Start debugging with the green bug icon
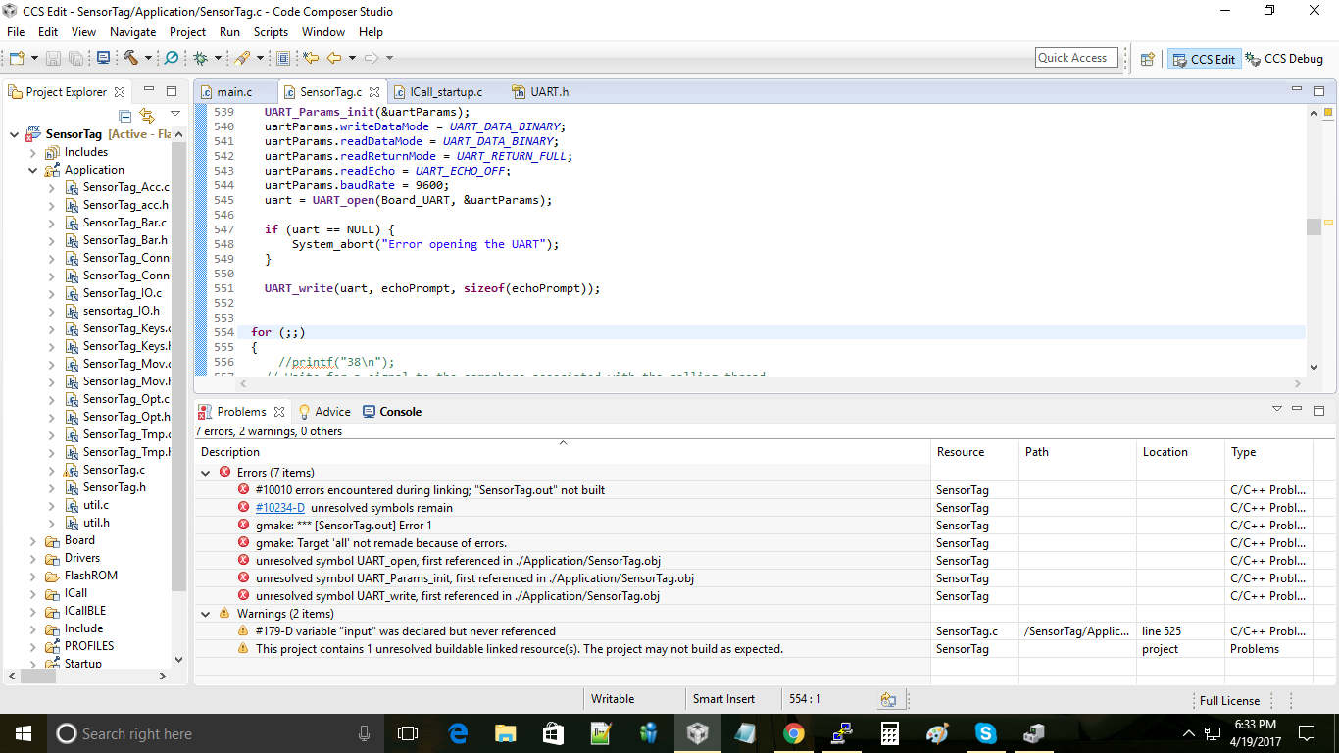The width and height of the screenshot is (1339, 753). click(x=201, y=58)
